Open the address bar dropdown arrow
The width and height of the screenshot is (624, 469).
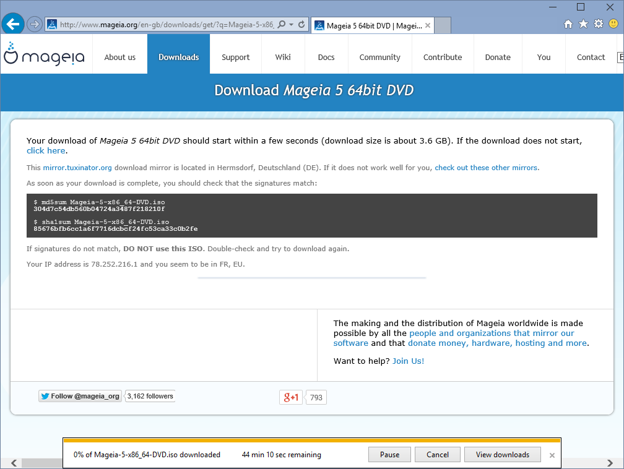[292, 24]
